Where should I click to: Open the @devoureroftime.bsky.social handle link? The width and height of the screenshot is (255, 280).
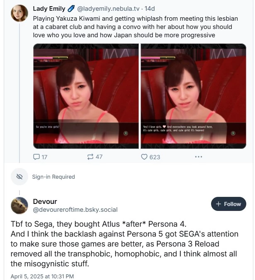click(75, 209)
